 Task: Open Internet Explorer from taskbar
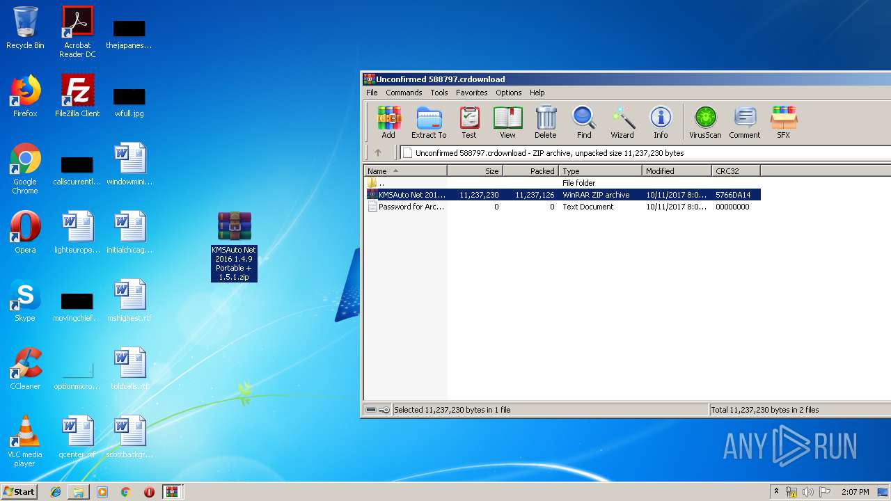(x=56, y=492)
